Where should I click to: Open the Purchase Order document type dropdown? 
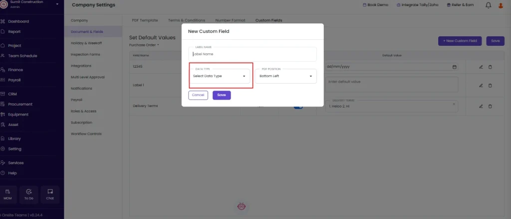click(x=144, y=45)
